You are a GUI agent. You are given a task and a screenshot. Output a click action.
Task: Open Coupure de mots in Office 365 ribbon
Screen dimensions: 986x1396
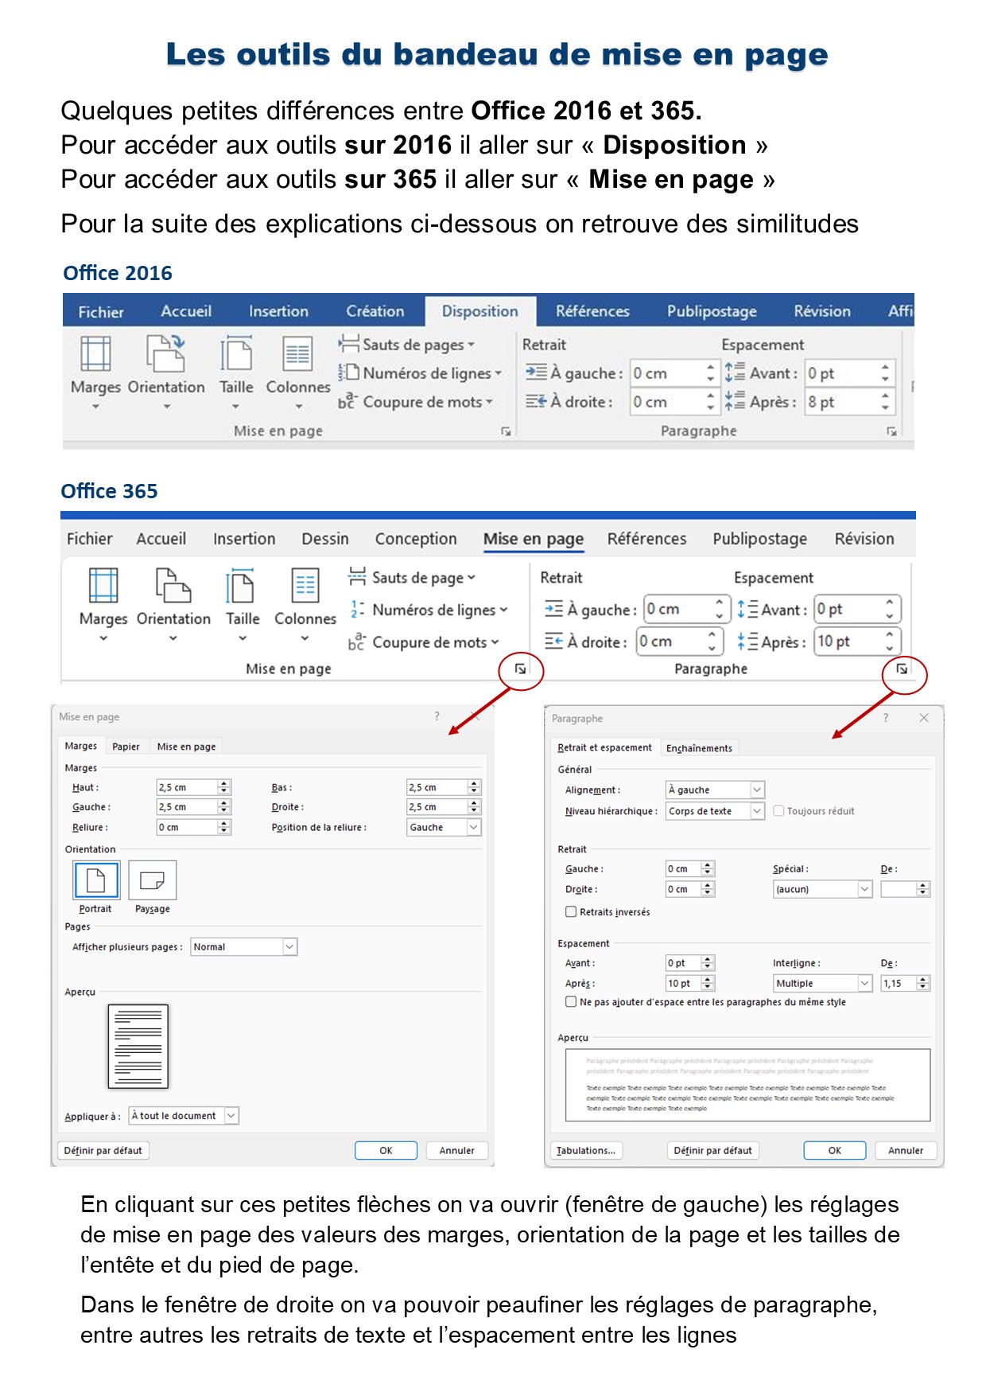424,641
